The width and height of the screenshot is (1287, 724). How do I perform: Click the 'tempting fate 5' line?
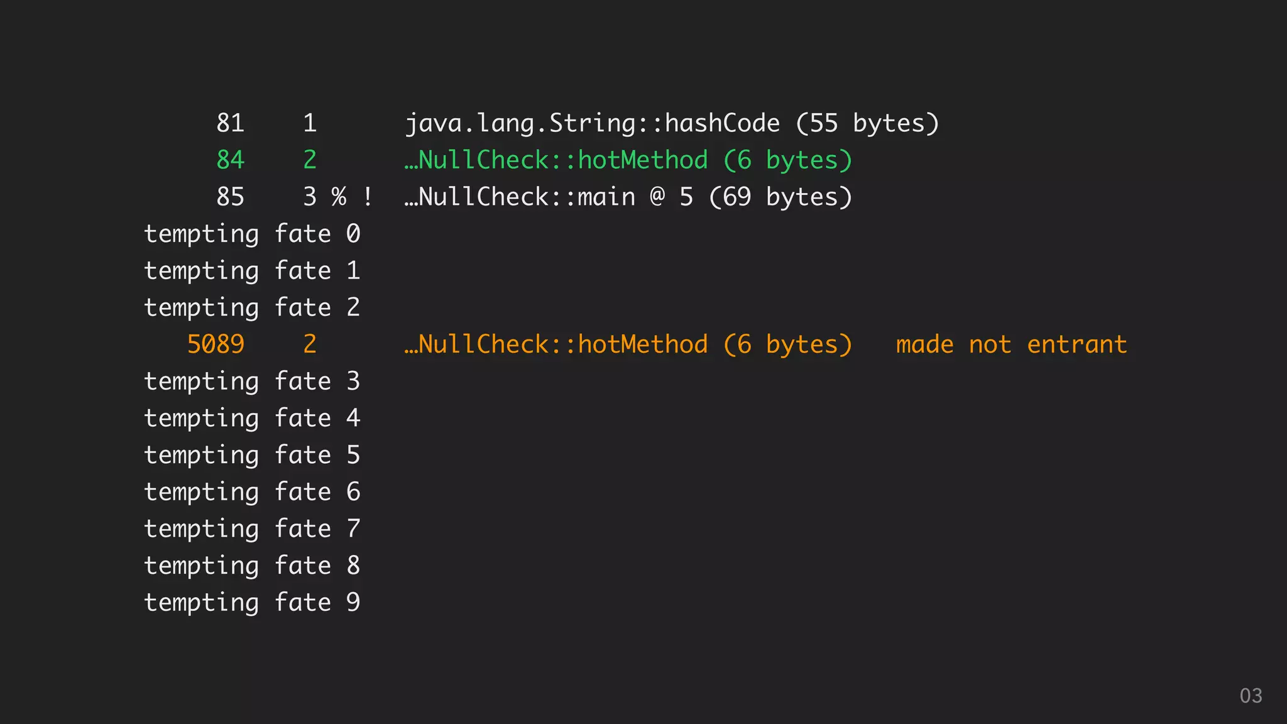(252, 455)
